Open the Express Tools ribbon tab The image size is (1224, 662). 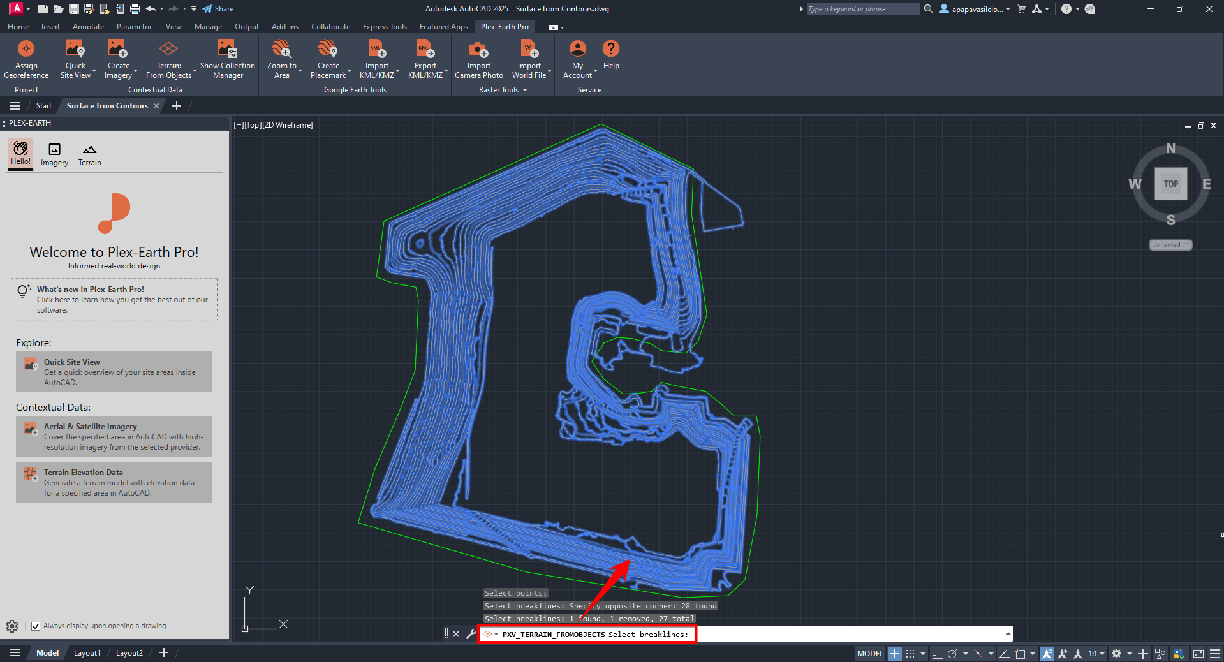click(385, 27)
